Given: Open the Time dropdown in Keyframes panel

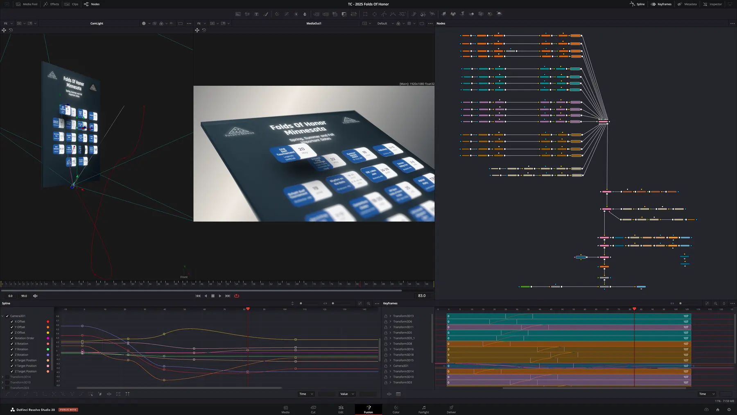Looking at the screenshot, I should tap(707, 394).
